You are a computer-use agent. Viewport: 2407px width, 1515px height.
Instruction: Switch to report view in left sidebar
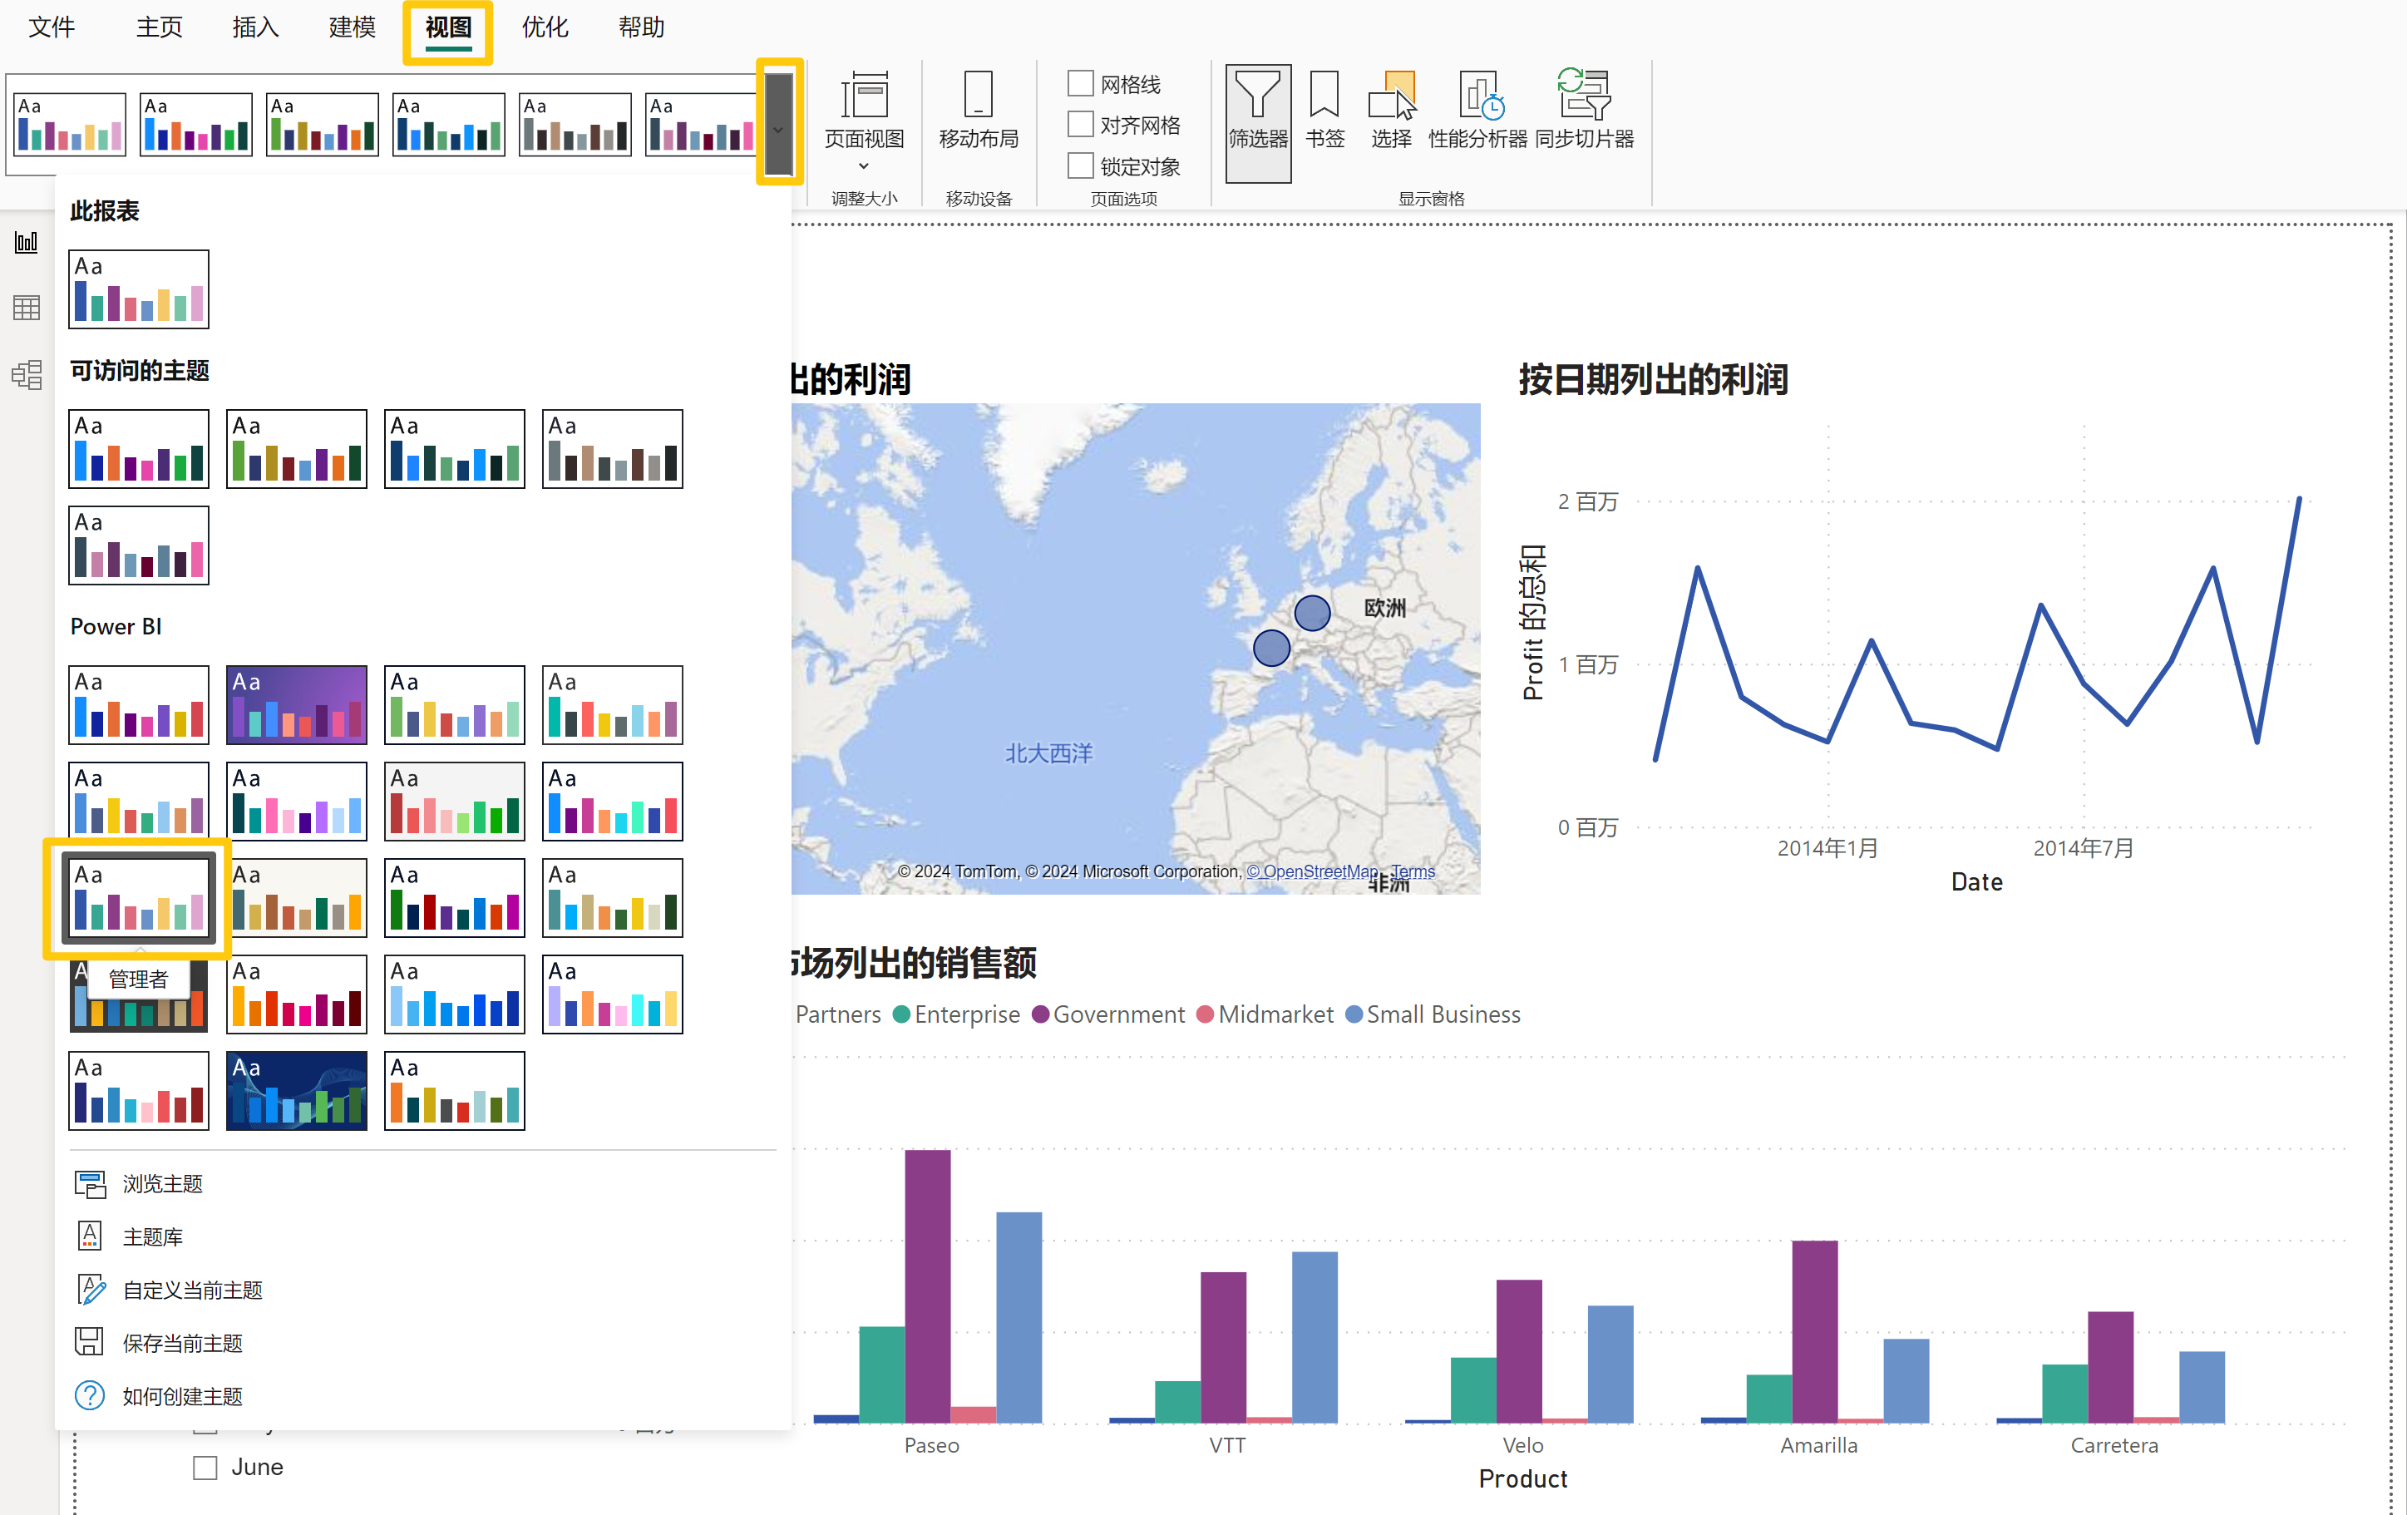27,243
